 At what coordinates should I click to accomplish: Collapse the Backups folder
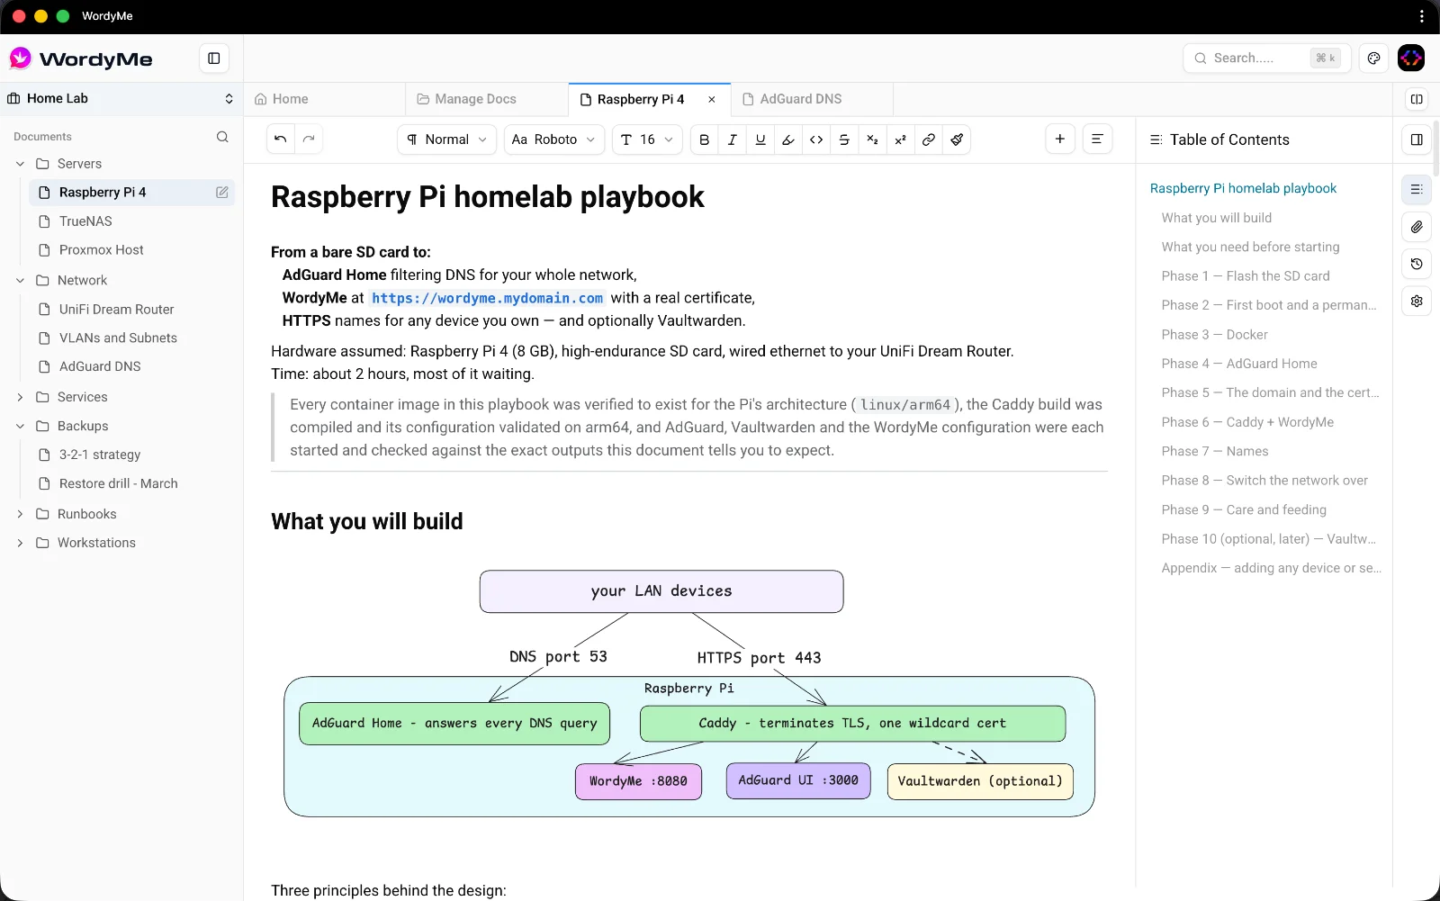[20, 426]
